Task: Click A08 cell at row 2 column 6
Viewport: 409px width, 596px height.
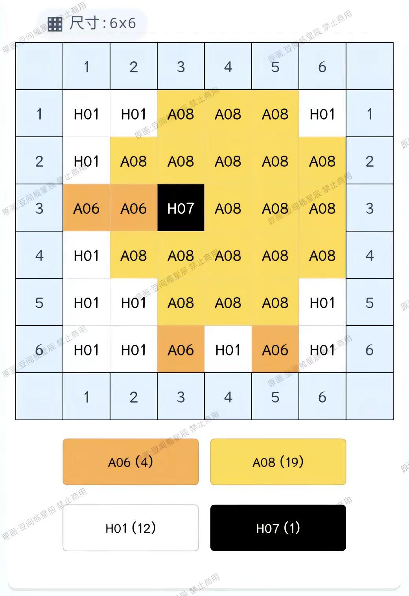Action: click(x=322, y=161)
